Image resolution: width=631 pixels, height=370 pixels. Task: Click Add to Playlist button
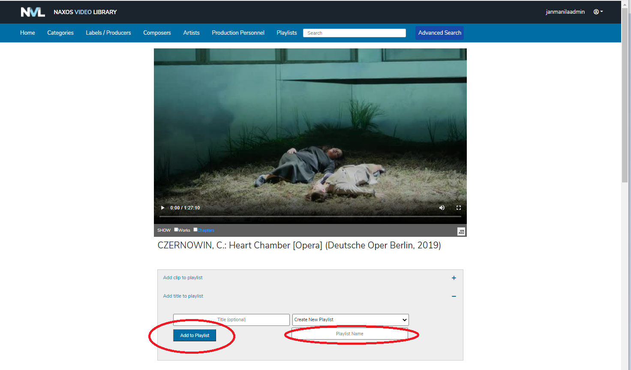[x=195, y=335]
